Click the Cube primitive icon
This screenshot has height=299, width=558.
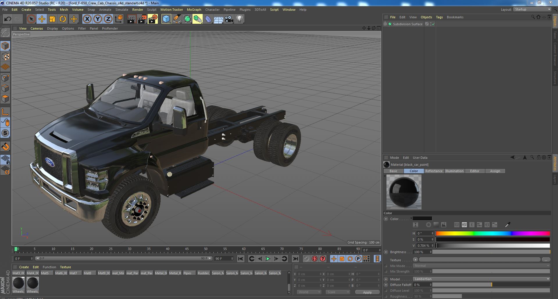click(166, 19)
